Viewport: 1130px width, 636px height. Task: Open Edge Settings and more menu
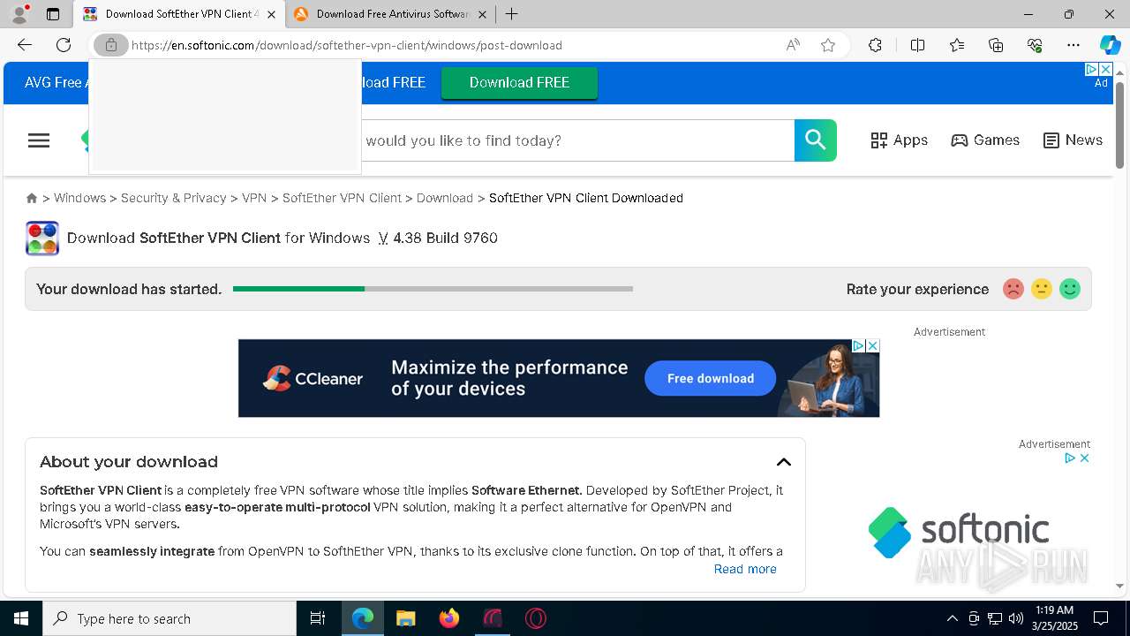tap(1073, 45)
